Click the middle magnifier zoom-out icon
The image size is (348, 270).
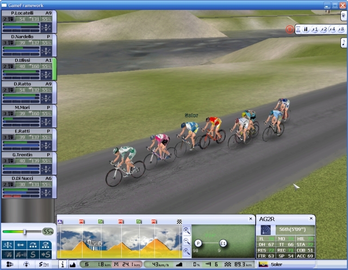tap(187, 241)
